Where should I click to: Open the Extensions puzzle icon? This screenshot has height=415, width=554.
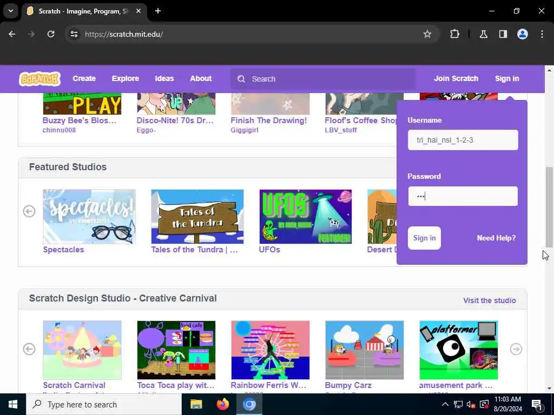454,34
